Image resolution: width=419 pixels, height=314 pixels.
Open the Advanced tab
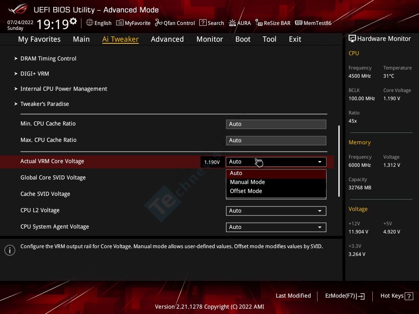click(x=167, y=39)
